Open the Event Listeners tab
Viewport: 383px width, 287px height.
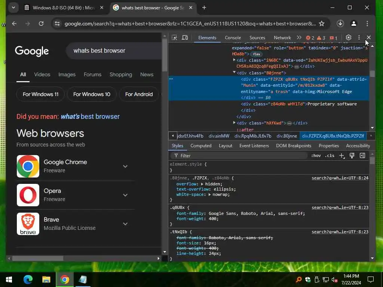[254, 146]
